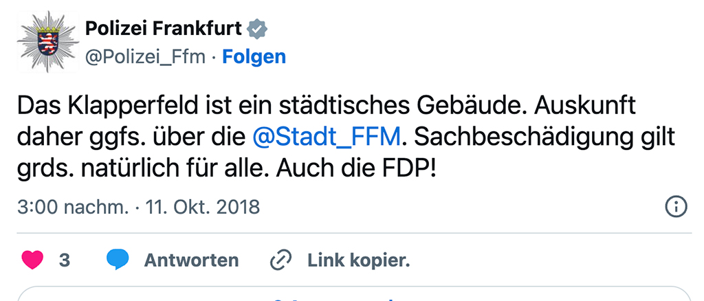Click the rounded button below the tweet actions
The width and height of the screenshot is (704, 301).
pyautogui.click(x=352, y=294)
